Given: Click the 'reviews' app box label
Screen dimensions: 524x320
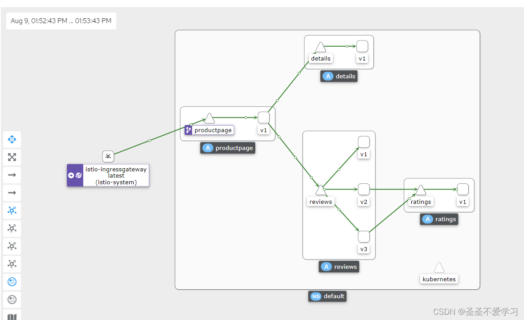Looking at the screenshot, I should 339,267.
